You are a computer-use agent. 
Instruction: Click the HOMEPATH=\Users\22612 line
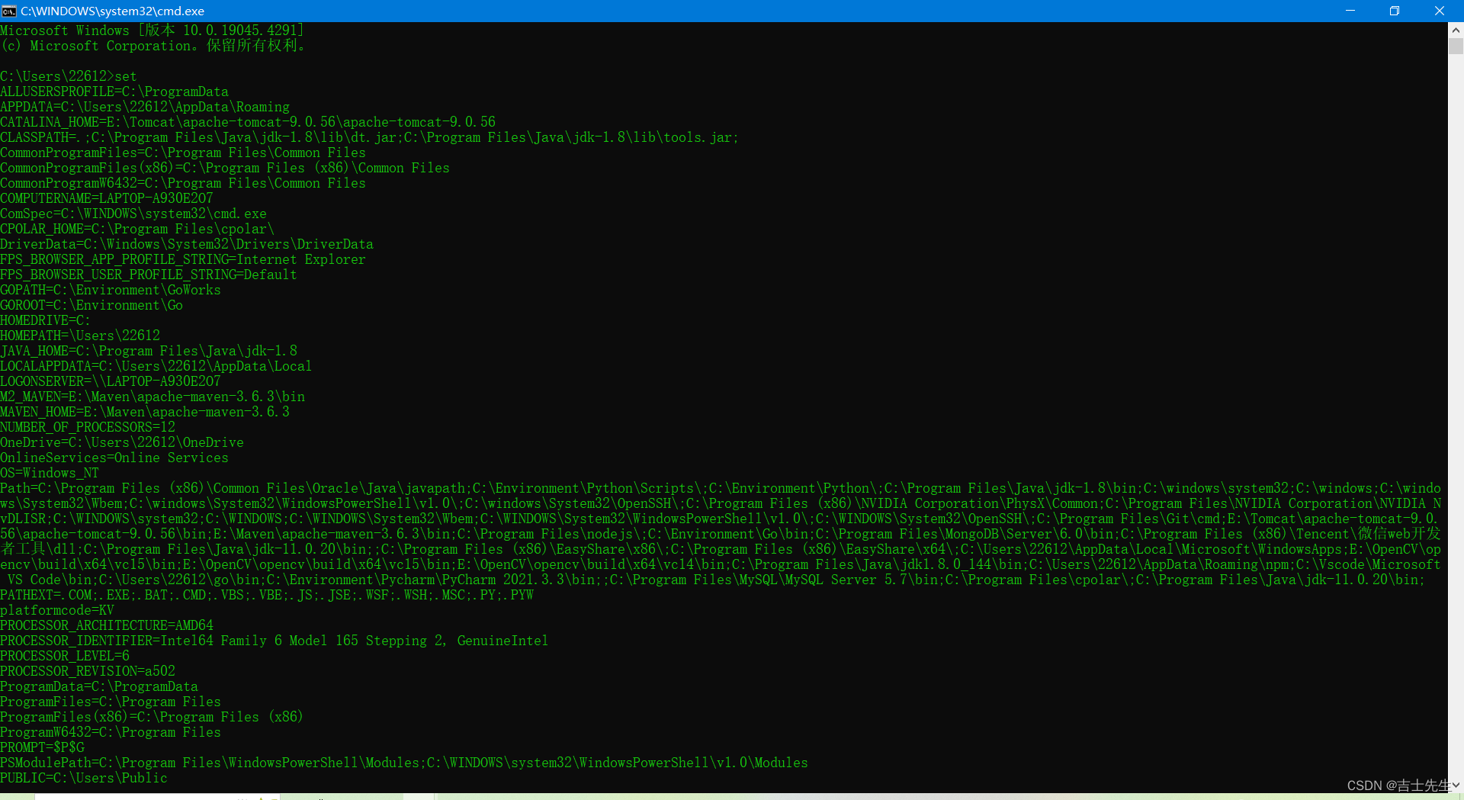(x=80, y=336)
